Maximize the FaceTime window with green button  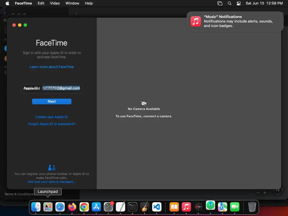25,25
